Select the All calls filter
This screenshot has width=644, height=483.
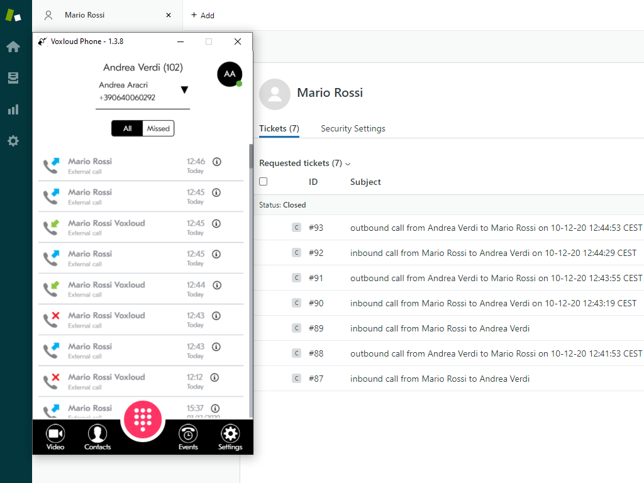128,128
